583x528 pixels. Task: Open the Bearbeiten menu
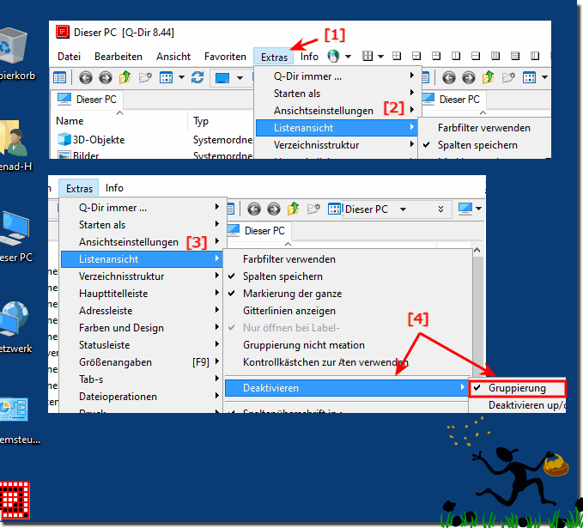(x=118, y=57)
